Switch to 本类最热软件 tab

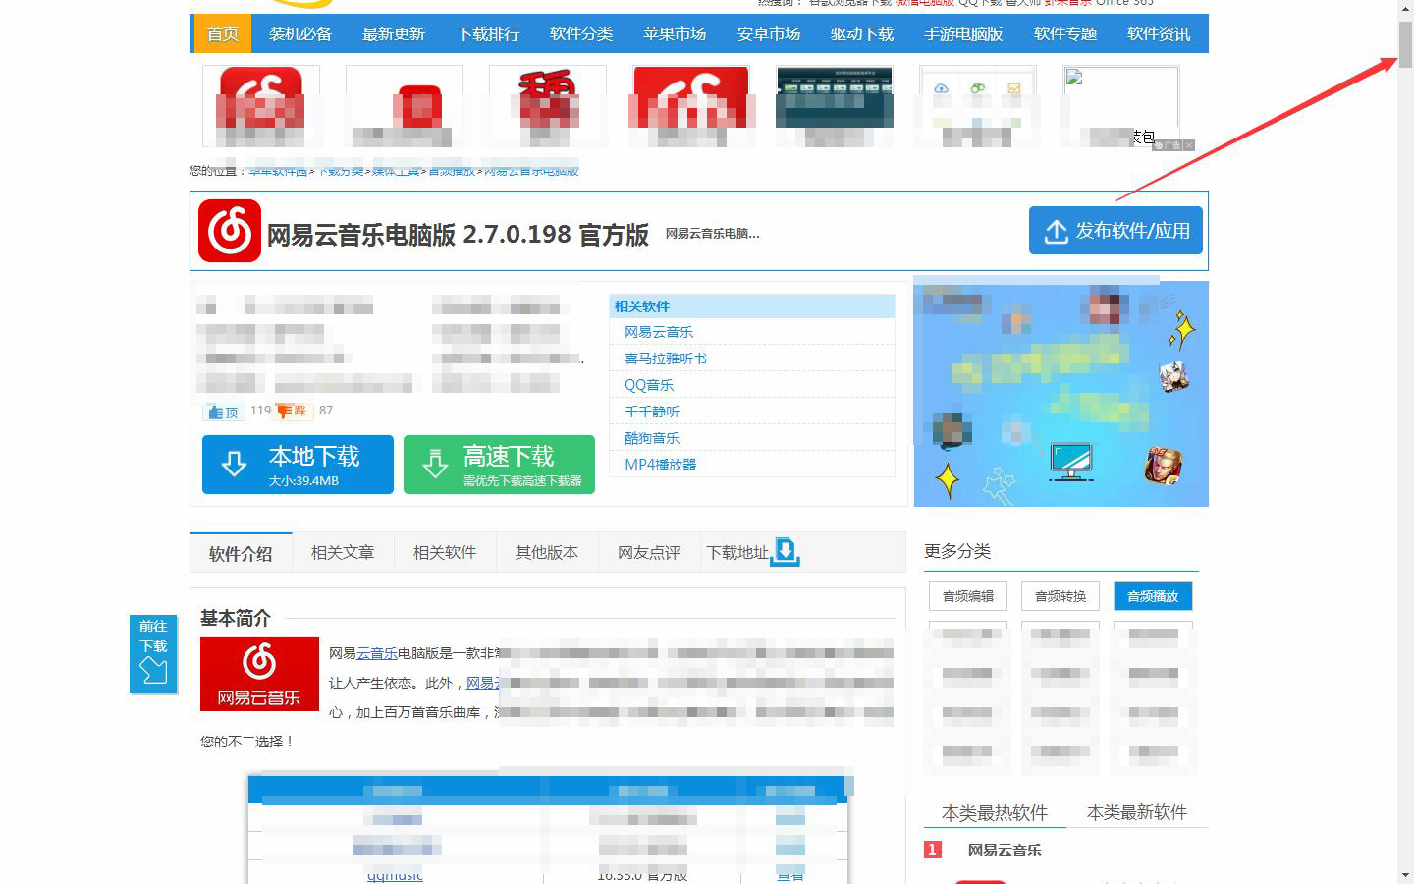click(995, 812)
